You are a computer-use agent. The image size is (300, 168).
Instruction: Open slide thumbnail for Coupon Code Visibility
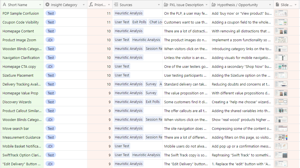tap(281, 22)
